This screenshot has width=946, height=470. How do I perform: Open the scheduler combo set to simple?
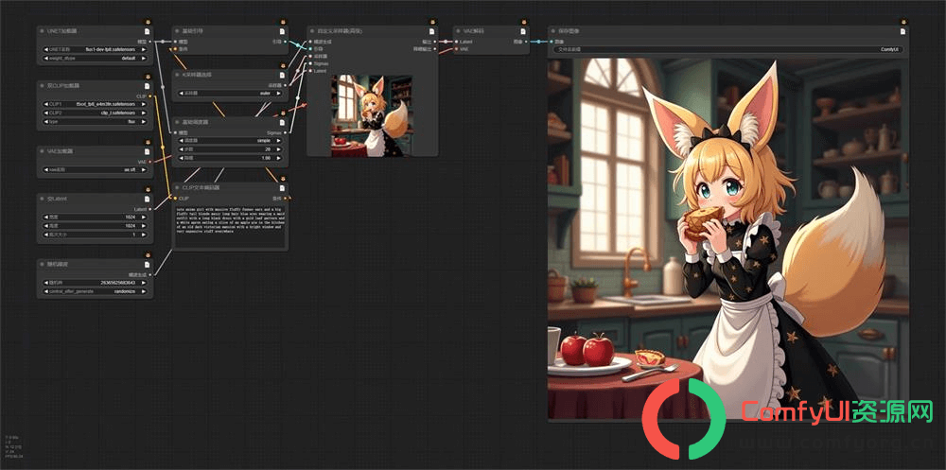(x=230, y=141)
